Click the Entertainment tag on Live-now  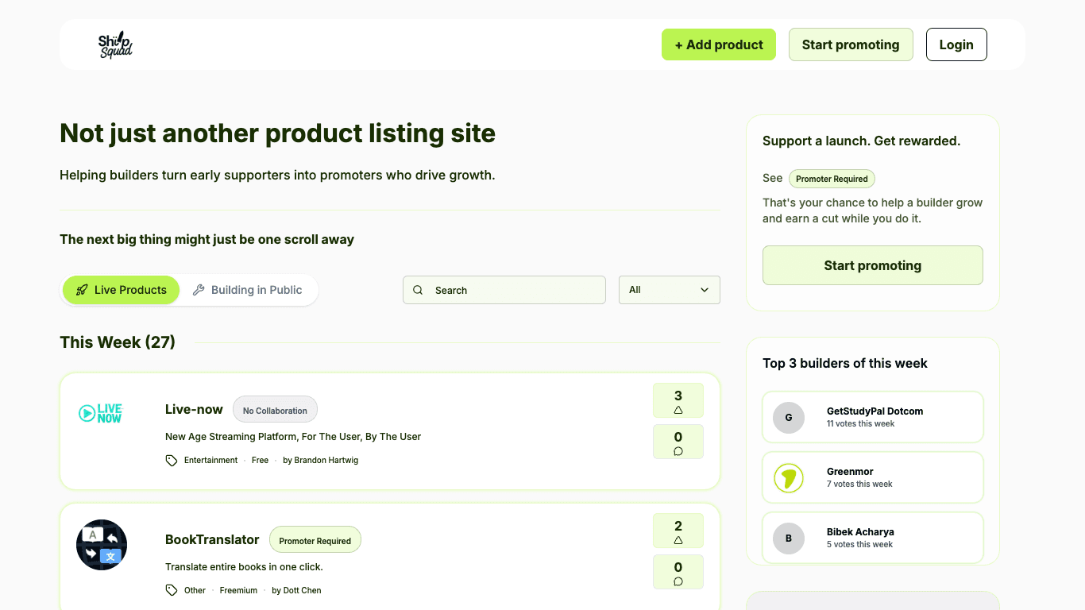210,461
